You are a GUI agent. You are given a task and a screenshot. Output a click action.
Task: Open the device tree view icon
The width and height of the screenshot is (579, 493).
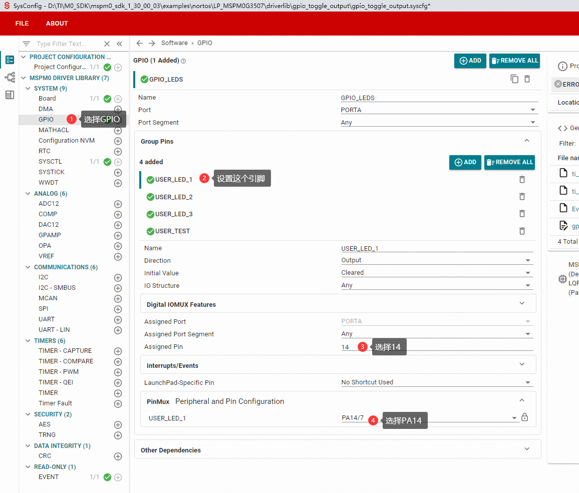pos(10,77)
